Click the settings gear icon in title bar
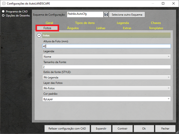The width and height of the screenshot is (179, 134). [3, 4]
